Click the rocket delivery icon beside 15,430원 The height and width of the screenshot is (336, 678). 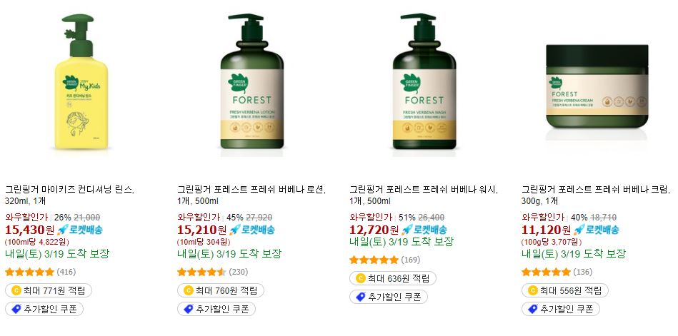pos(63,230)
